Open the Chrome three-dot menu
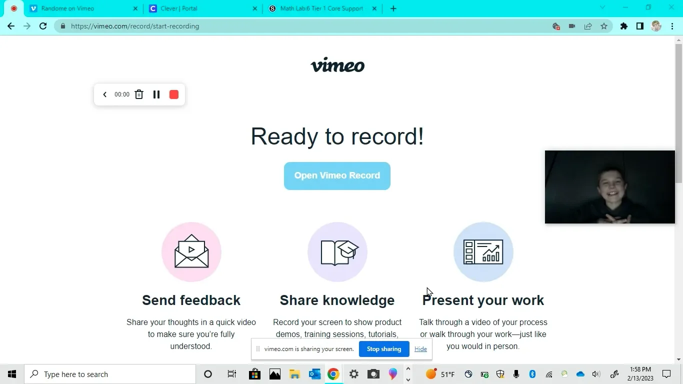The height and width of the screenshot is (384, 683). click(673, 26)
